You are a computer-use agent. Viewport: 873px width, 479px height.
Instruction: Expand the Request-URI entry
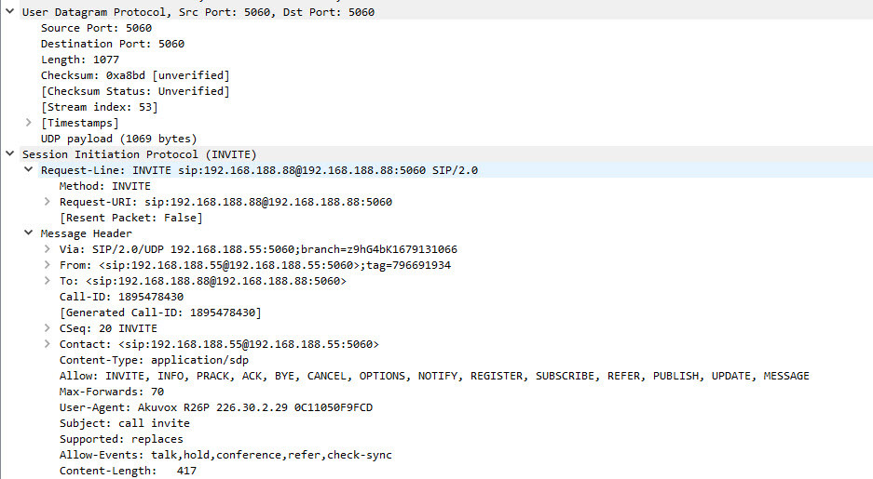(48, 201)
